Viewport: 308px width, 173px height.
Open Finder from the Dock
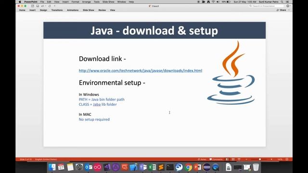tap(52, 167)
